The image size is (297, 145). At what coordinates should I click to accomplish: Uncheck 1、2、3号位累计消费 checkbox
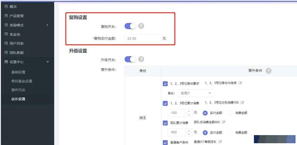click(165, 103)
